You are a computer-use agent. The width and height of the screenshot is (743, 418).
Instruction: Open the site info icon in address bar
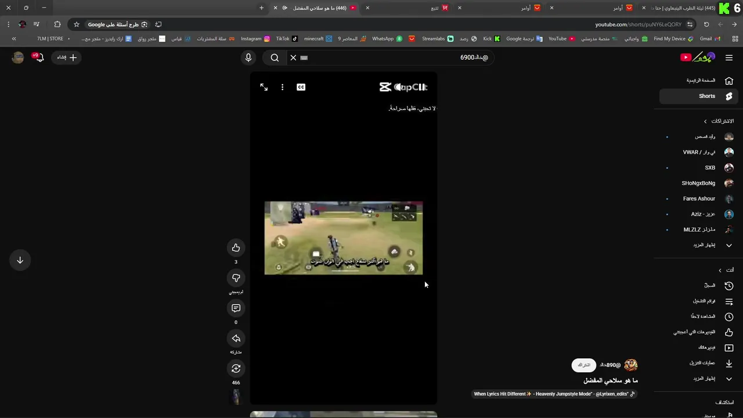pyautogui.click(x=690, y=24)
